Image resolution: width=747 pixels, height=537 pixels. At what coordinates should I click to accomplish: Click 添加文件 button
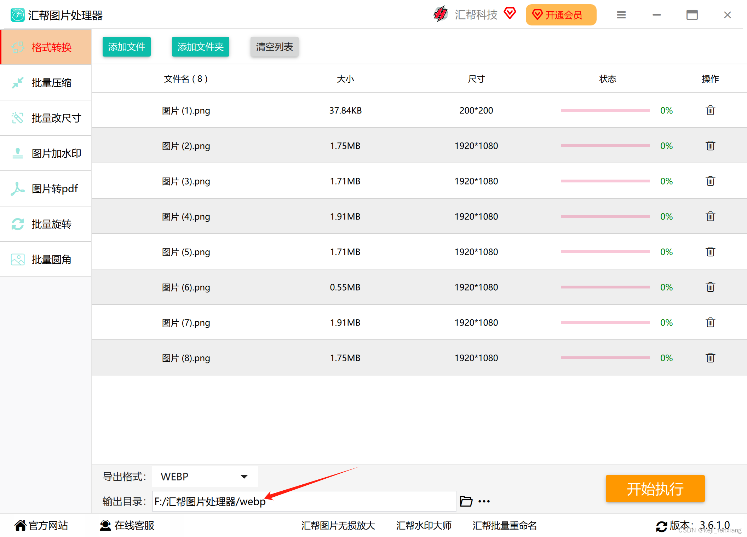point(126,47)
